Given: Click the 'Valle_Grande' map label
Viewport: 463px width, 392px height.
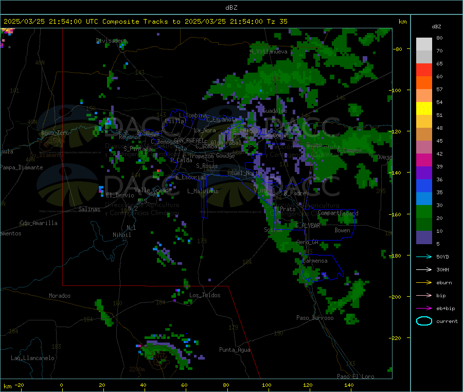Looking at the screenshot, I should coord(153,190).
